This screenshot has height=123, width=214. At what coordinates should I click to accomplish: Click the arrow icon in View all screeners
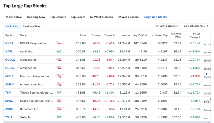pos(207,26)
